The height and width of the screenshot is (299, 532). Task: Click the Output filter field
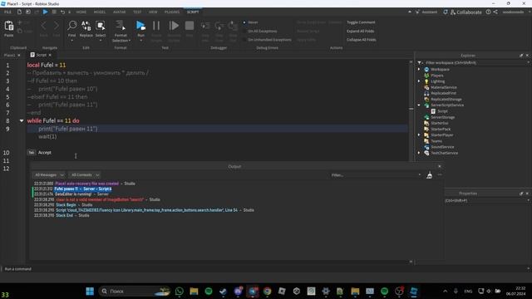pyautogui.click(x=376, y=175)
